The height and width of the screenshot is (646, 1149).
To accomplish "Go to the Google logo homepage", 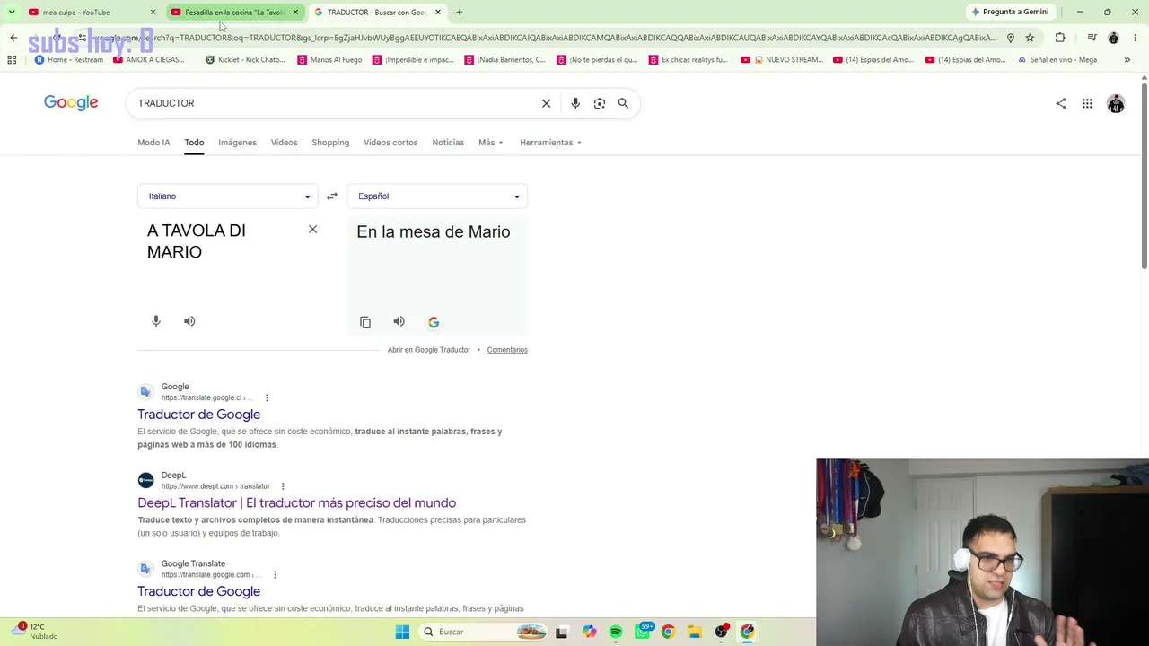I will 71,103.
